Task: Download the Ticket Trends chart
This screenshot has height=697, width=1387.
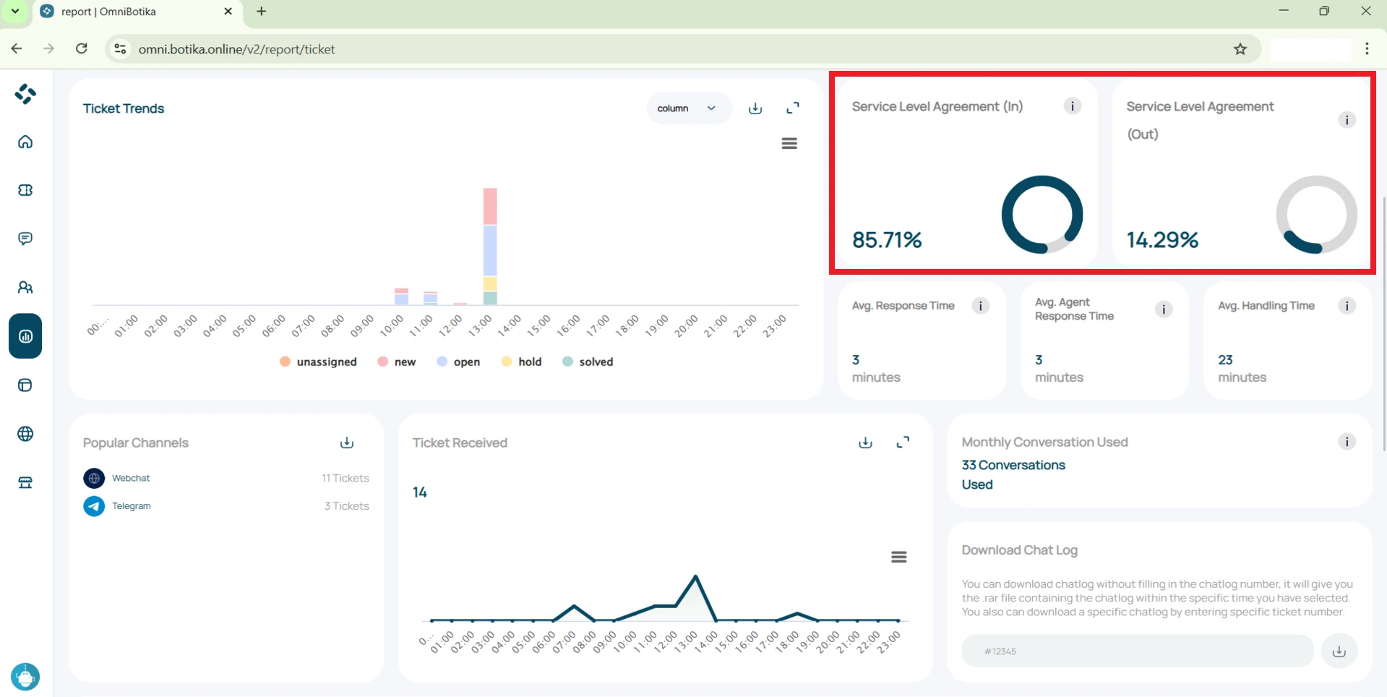Action: point(755,108)
